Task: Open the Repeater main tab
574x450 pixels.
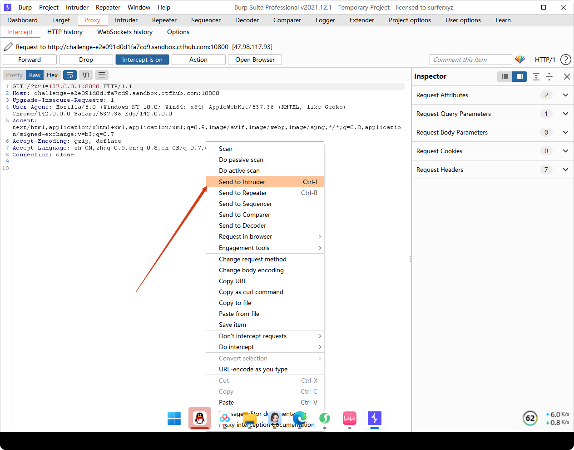Action: (164, 20)
